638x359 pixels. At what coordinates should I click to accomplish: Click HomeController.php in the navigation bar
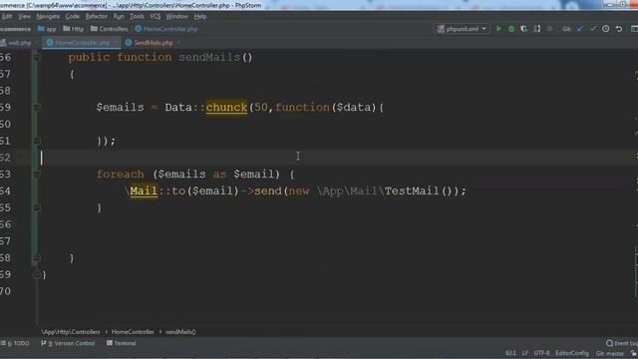(x=166, y=29)
